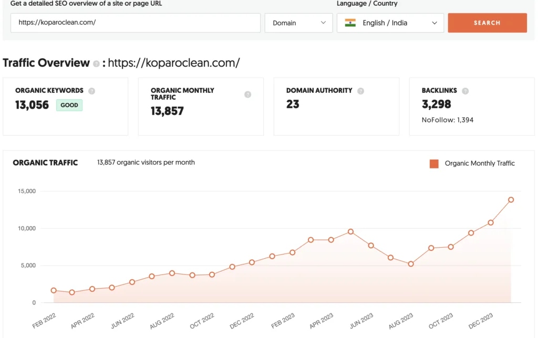
Task: Click the ORGANIC TRAFFIC chart heading
Action: point(45,163)
